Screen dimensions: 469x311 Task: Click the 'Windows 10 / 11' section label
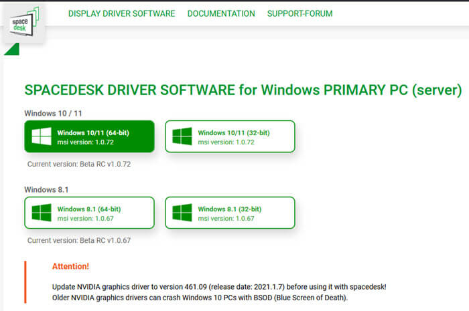(x=53, y=114)
